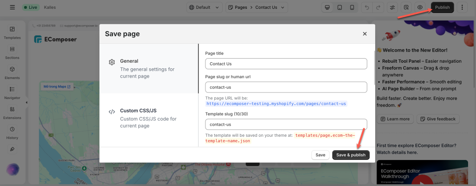
Task: Collapse the left sidebar with arrow
Action: 26,102
